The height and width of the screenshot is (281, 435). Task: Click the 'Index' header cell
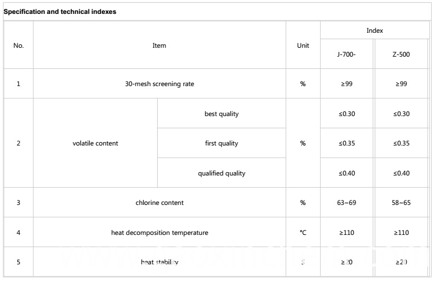coord(374,31)
